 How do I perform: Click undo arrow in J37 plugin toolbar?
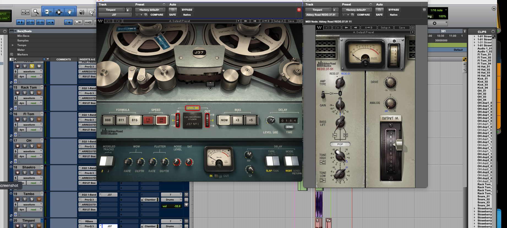coord(108,21)
